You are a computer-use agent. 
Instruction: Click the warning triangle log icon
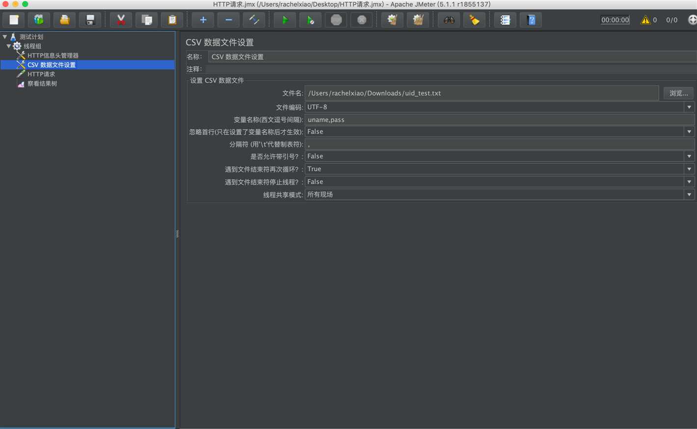[645, 20]
